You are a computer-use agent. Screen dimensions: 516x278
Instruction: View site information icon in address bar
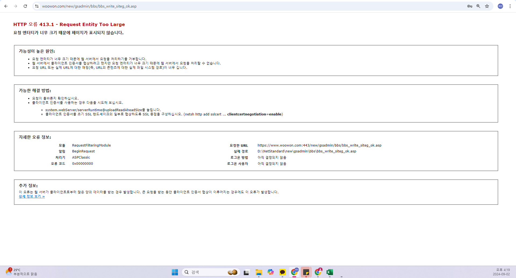tap(37, 6)
